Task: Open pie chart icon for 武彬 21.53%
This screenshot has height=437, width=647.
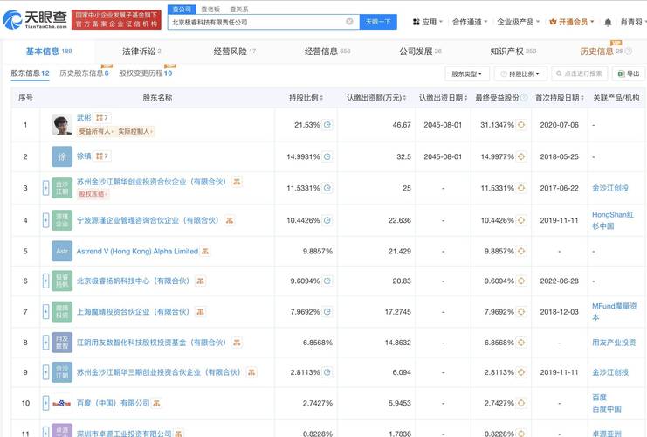Action: point(327,125)
